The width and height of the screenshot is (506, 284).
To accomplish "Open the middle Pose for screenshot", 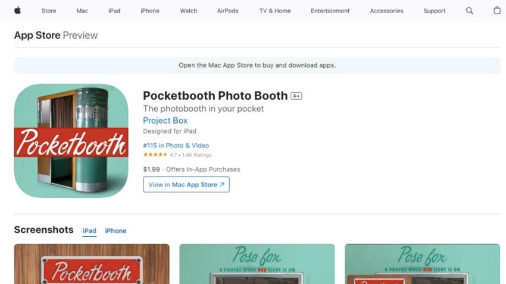I will click(x=257, y=264).
